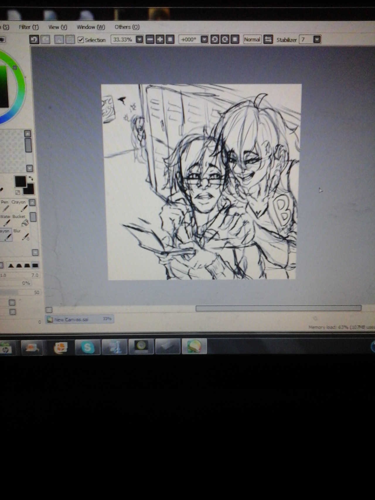Select the Pen tool
The width and height of the screenshot is (375, 500).
pyautogui.click(x=5, y=206)
